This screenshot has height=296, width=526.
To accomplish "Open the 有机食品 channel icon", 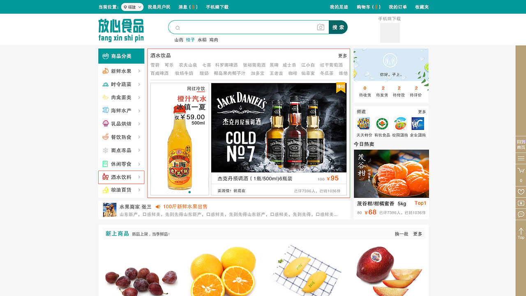I will [x=382, y=124].
